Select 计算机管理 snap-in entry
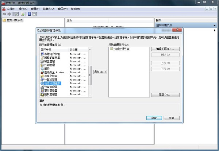Viewport: 219px width, 151px height. coord(50,80)
